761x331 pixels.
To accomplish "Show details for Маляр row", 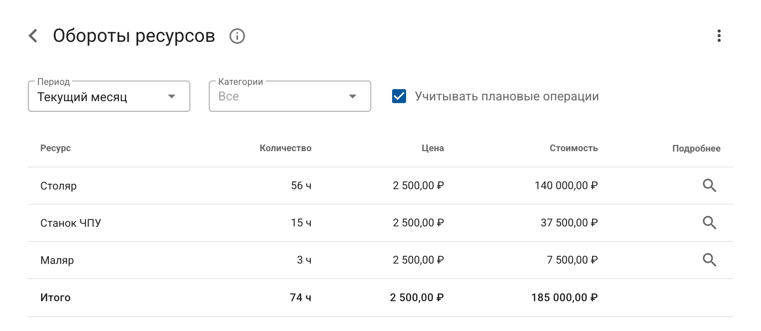I will pos(709,260).
